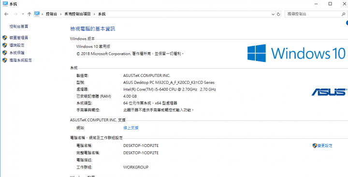Click Windows 10 家用版 text
Screen dimensions: 348x177
click(x=93, y=46)
